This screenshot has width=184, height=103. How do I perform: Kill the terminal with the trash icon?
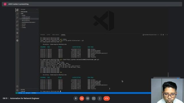[163, 35]
